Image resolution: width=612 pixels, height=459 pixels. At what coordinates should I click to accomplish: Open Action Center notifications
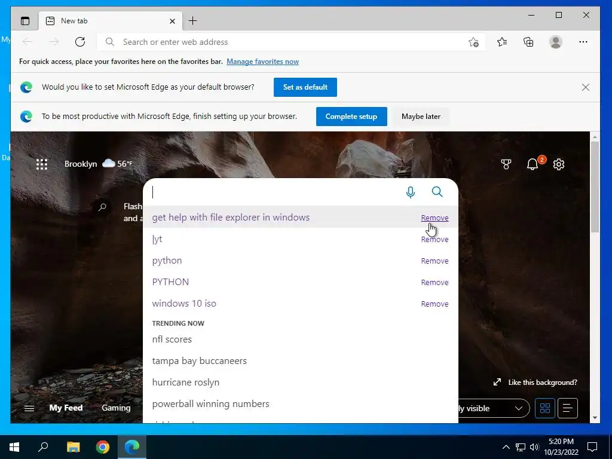[x=592, y=447]
